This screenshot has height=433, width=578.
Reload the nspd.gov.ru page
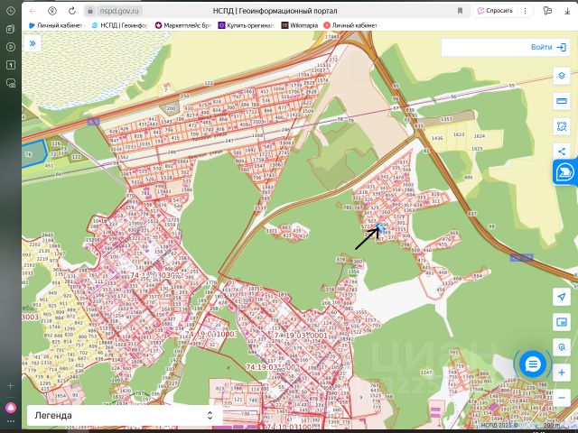pos(72,11)
